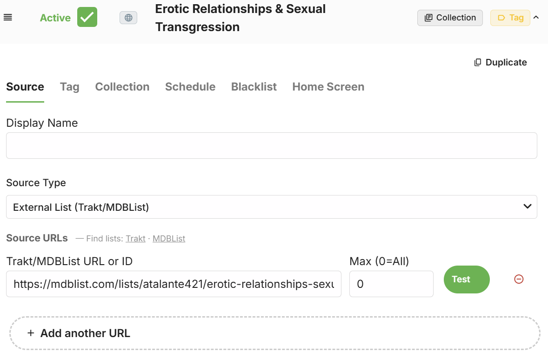Click the yellow Tag badge
The image size is (548, 364).
[510, 18]
